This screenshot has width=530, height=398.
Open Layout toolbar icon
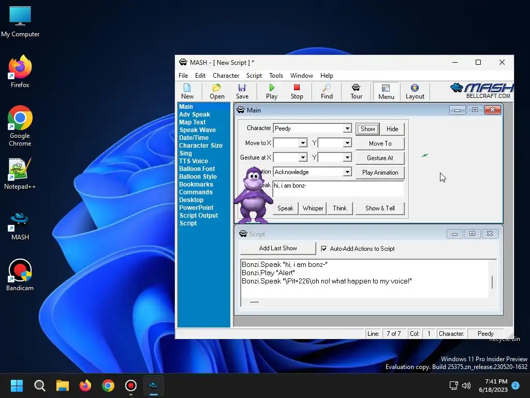coord(415,92)
